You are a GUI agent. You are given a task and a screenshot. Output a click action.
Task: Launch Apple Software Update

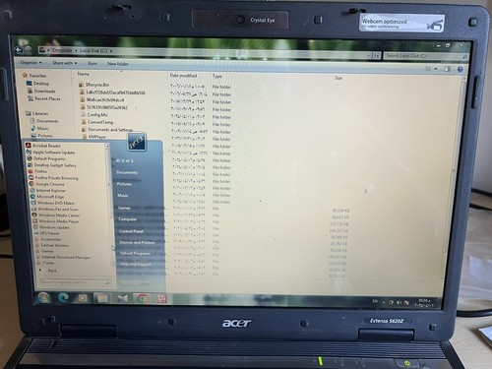coord(54,153)
